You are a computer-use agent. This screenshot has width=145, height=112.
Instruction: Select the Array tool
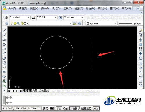(x=141, y=49)
